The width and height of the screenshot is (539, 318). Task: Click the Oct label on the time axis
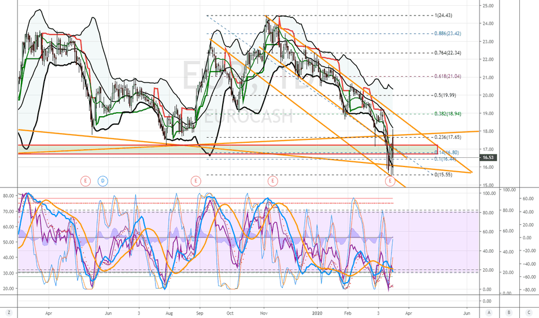point(230,313)
